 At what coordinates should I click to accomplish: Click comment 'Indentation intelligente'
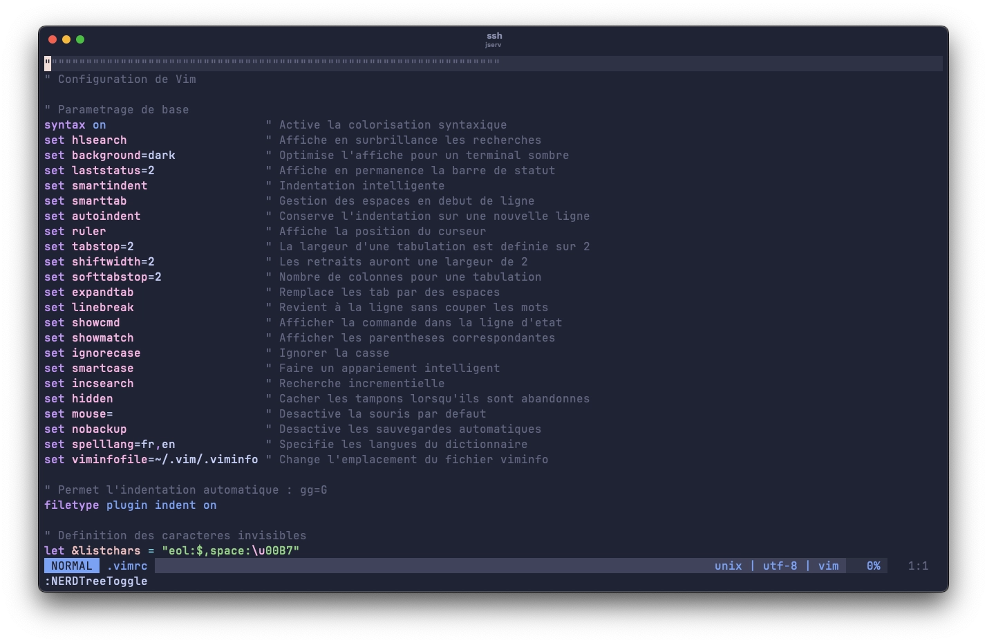click(362, 186)
